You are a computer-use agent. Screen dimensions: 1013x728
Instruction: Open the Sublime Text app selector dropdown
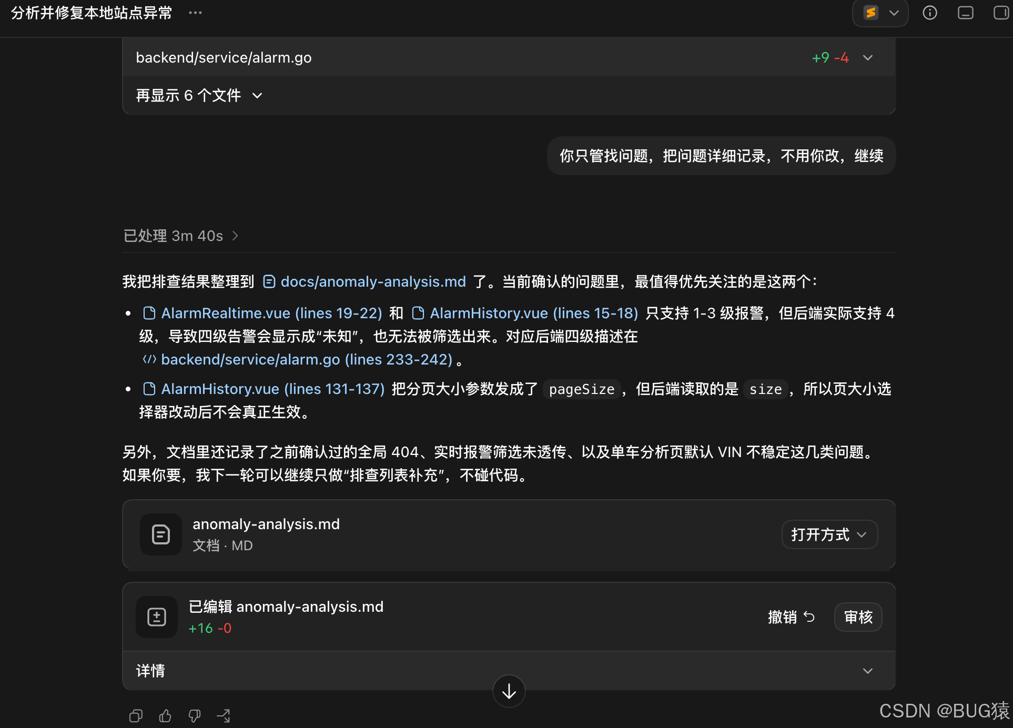(880, 13)
